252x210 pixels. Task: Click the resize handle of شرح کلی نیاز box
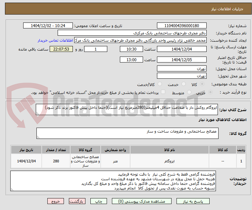tap(37, 113)
